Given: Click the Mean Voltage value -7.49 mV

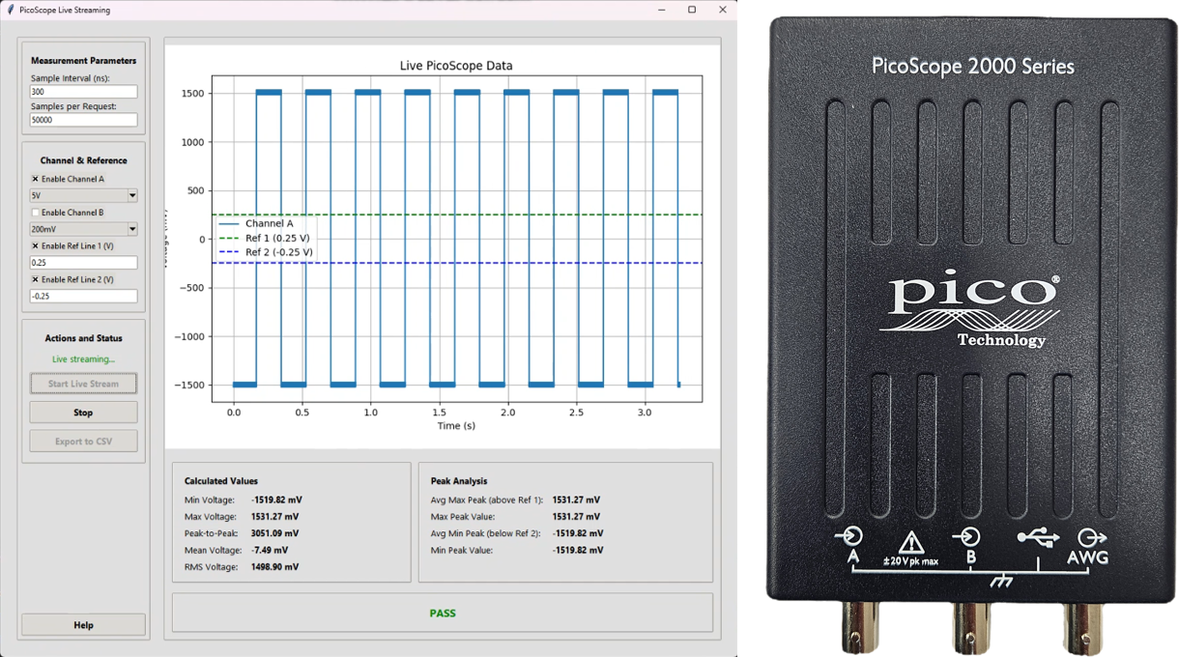Looking at the screenshot, I should tap(270, 551).
